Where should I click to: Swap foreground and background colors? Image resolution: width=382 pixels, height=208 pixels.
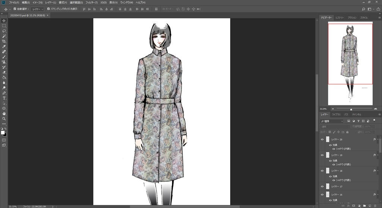tap(6, 128)
